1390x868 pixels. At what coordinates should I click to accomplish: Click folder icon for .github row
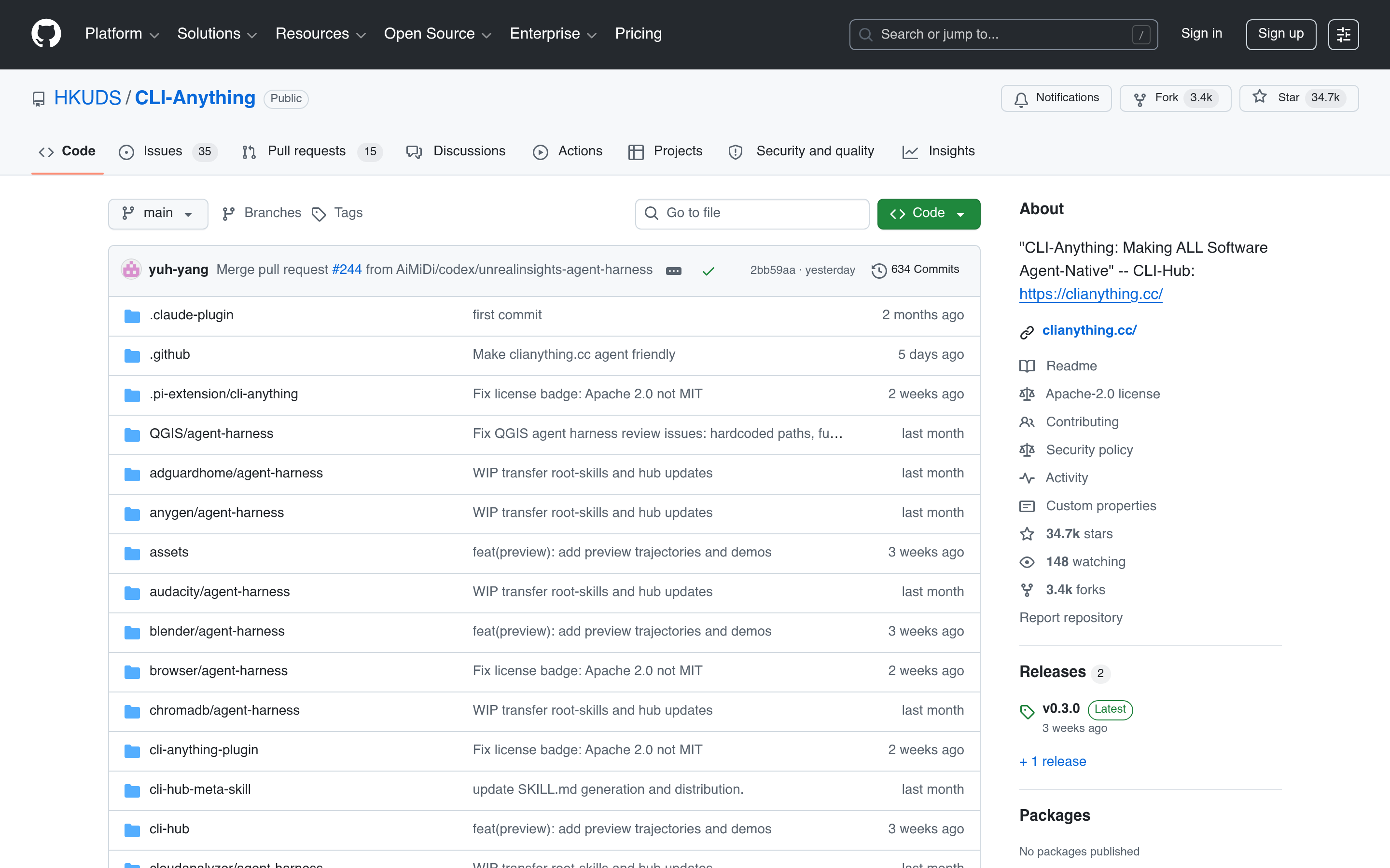click(x=132, y=355)
